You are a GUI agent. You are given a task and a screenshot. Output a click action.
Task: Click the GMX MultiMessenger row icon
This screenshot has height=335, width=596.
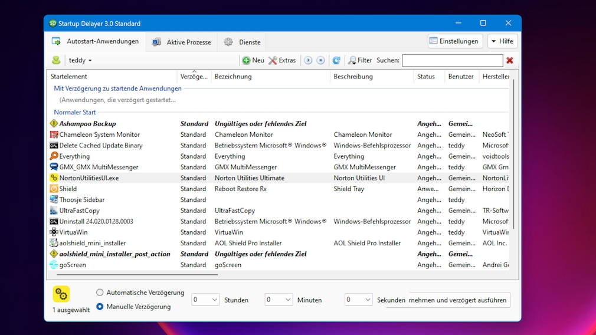coord(54,167)
